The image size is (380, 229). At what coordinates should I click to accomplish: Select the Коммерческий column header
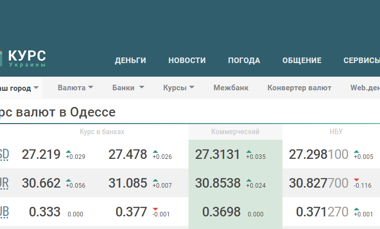point(235,132)
